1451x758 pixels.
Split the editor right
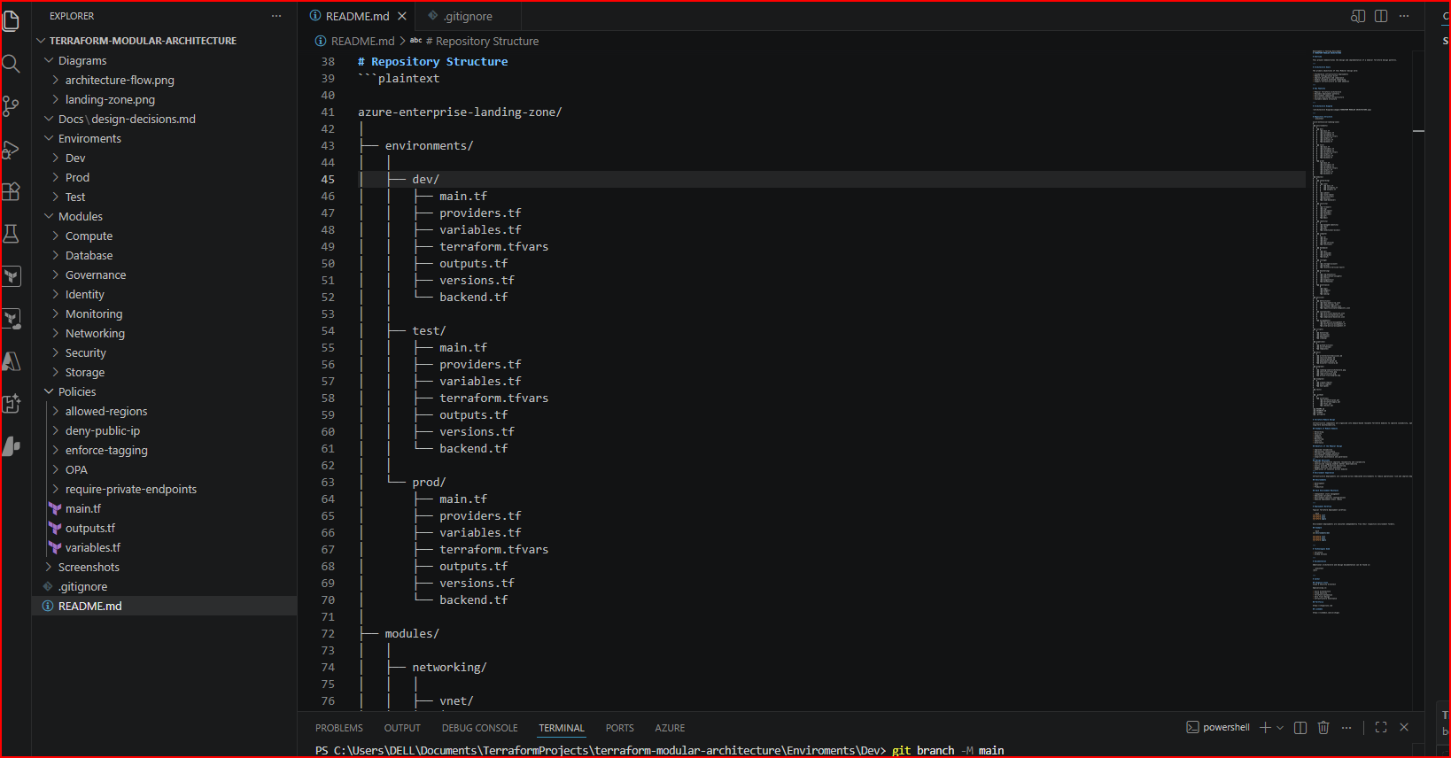click(1381, 16)
